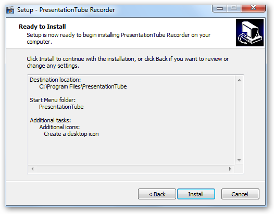274x214 pixels.
Task: Close the Setup window with X
Action: click(253, 8)
